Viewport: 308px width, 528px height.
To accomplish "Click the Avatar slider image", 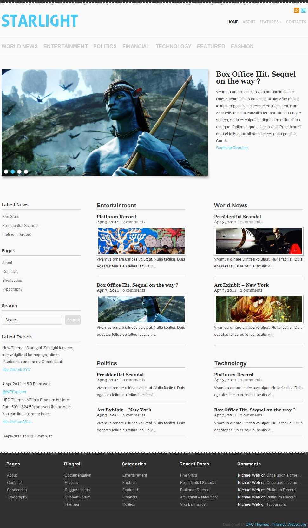I will pos(105,122).
